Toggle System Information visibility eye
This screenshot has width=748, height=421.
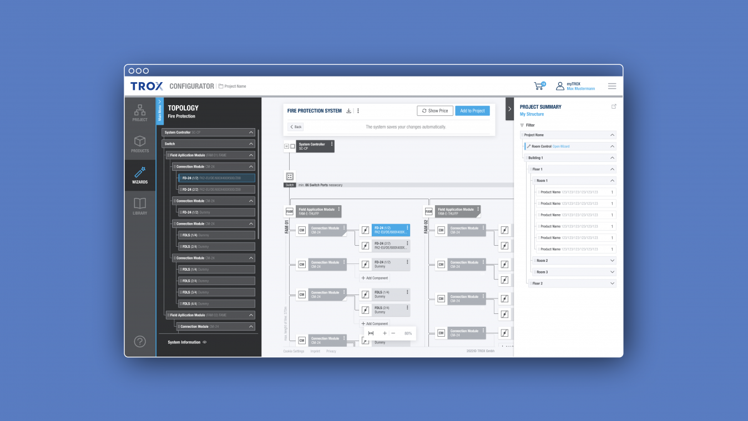[204, 342]
